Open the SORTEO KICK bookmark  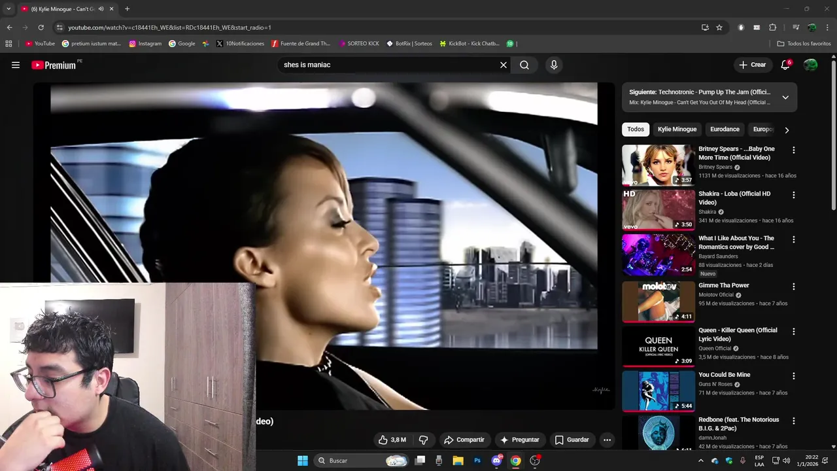pyautogui.click(x=359, y=44)
